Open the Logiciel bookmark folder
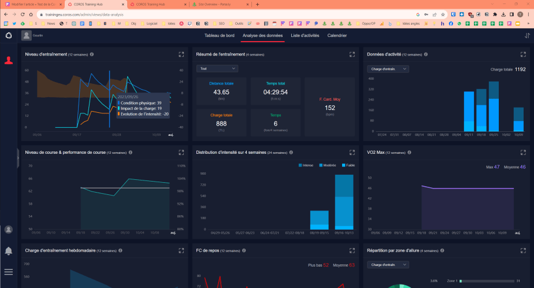This screenshot has height=288, width=534. point(149,24)
